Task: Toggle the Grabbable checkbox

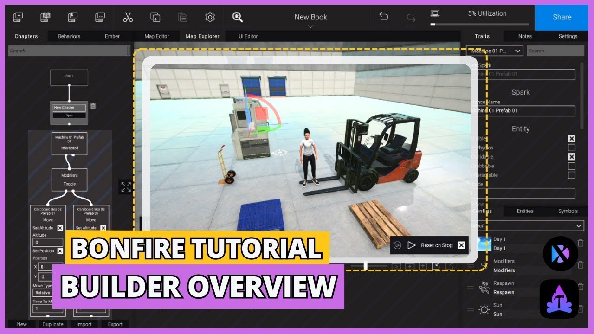Action: 572,166
